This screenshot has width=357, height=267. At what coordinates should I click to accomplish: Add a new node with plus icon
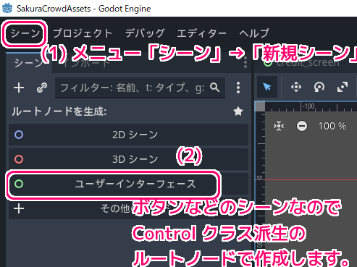[x=19, y=88]
